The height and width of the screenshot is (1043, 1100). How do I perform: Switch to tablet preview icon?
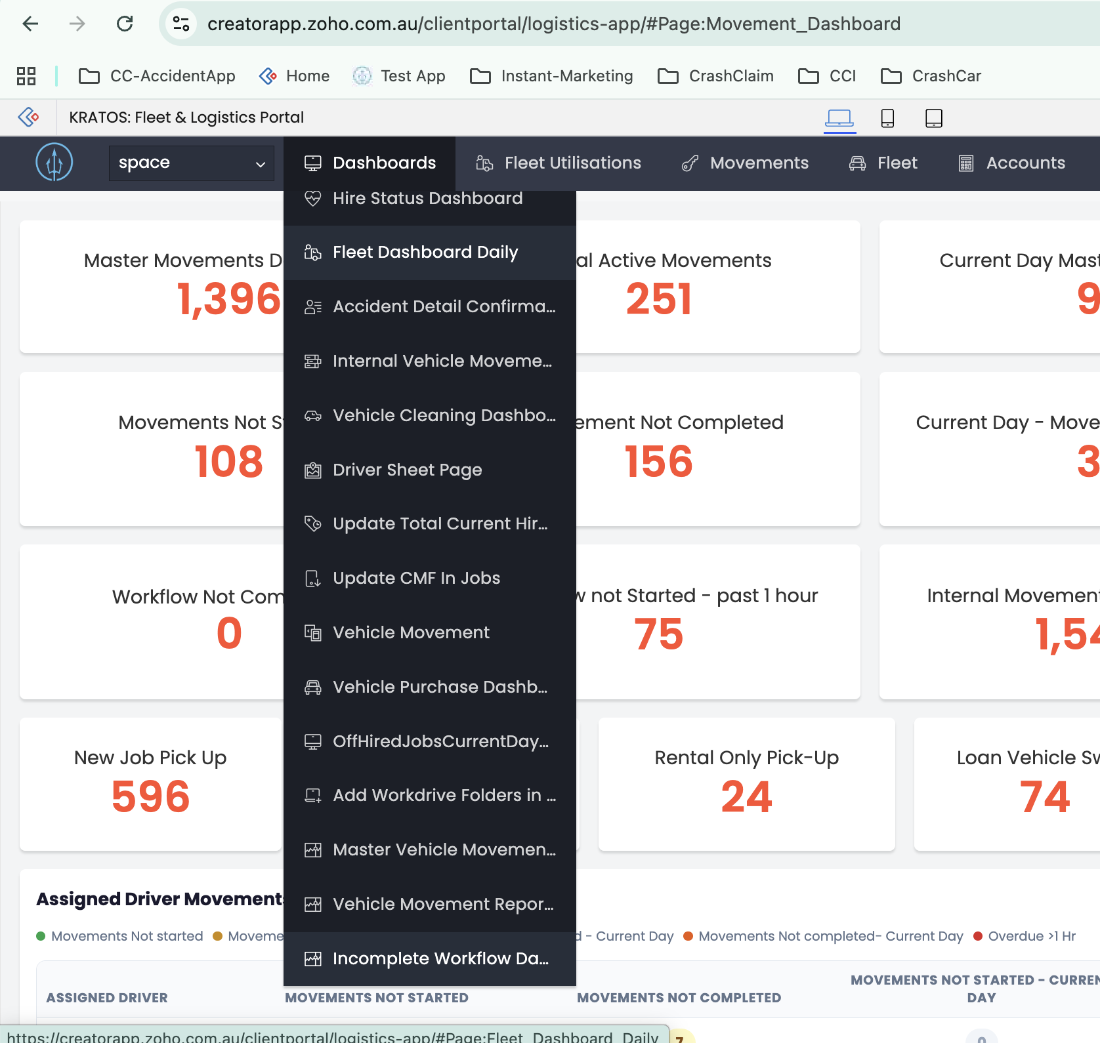(x=934, y=118)
